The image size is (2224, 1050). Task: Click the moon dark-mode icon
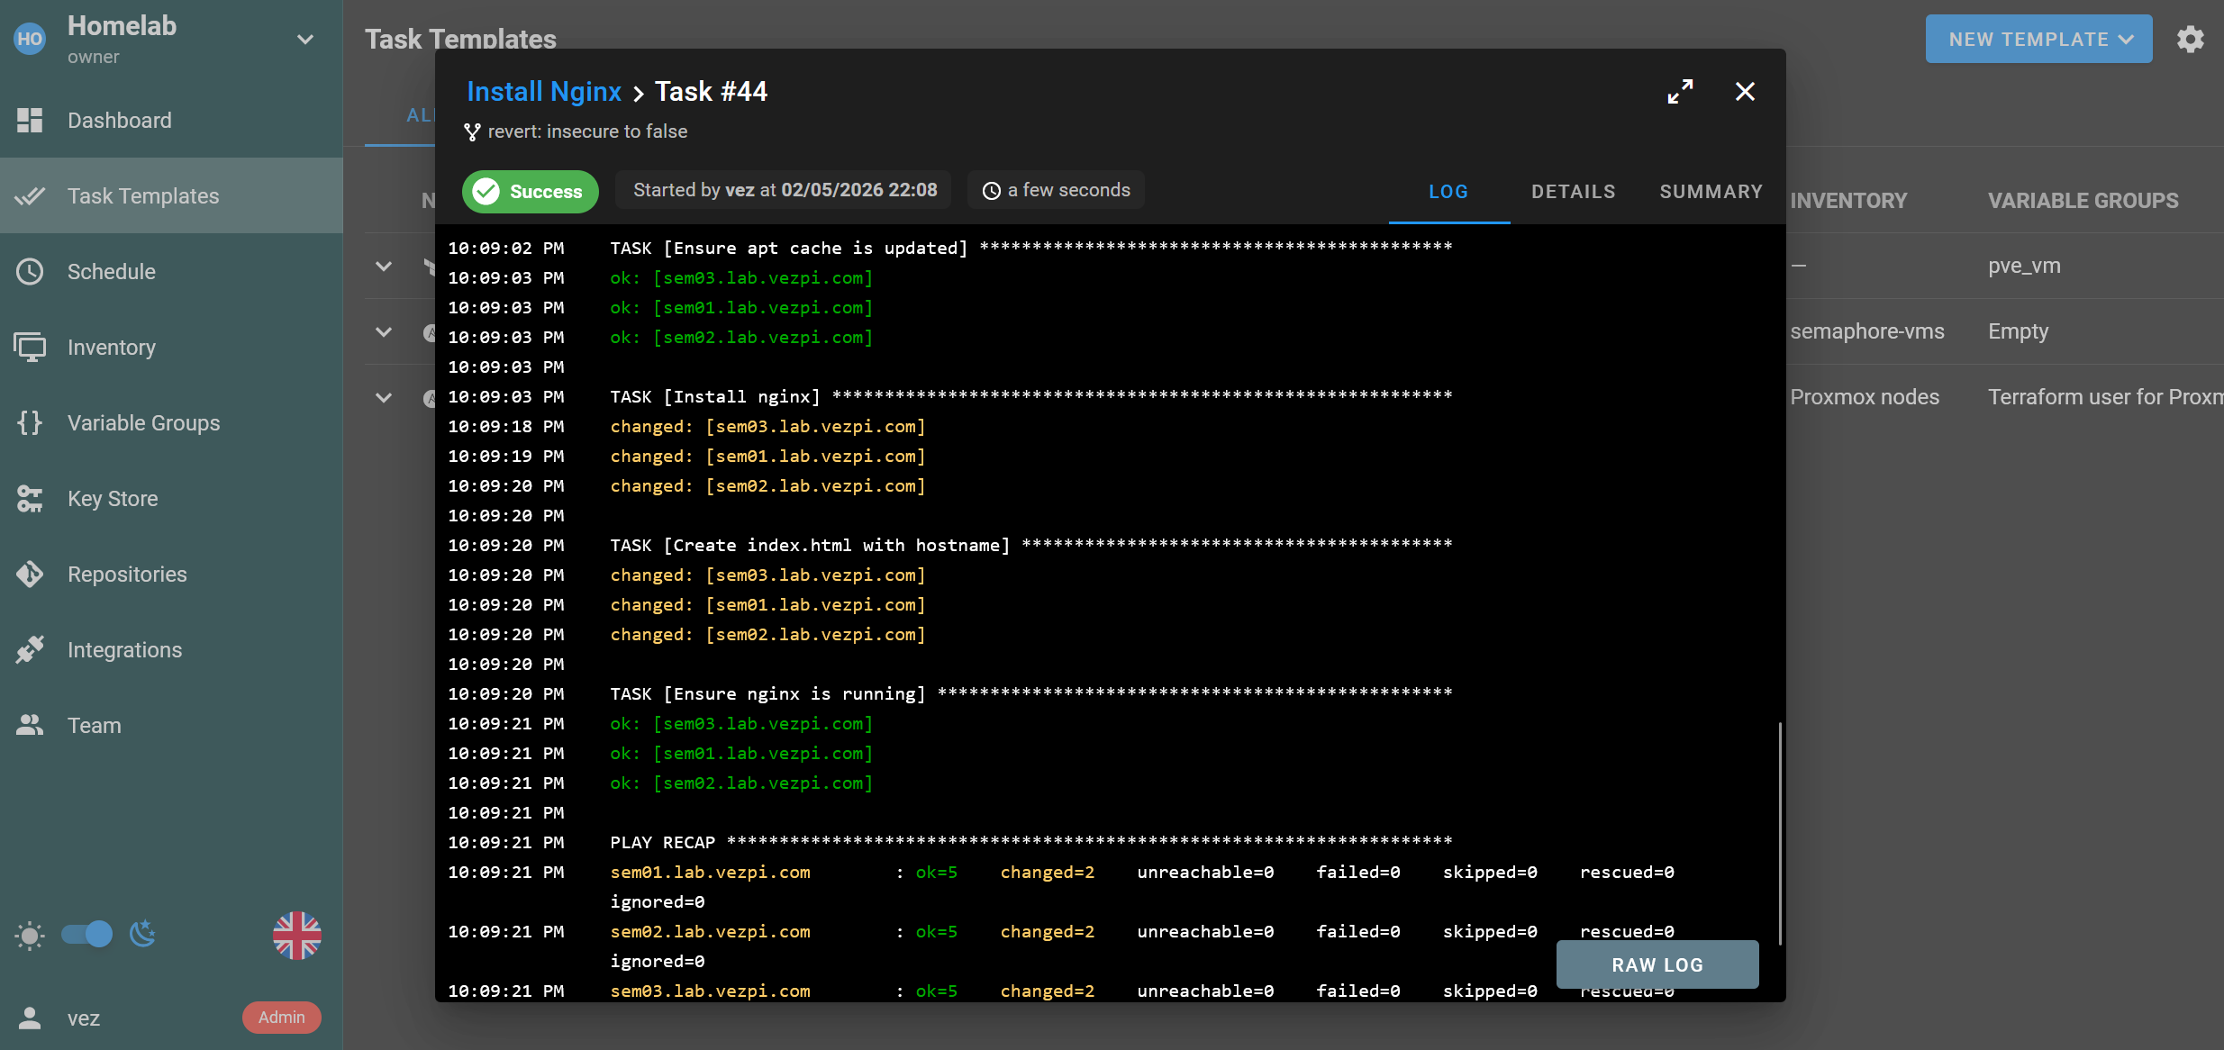point(143,934)
